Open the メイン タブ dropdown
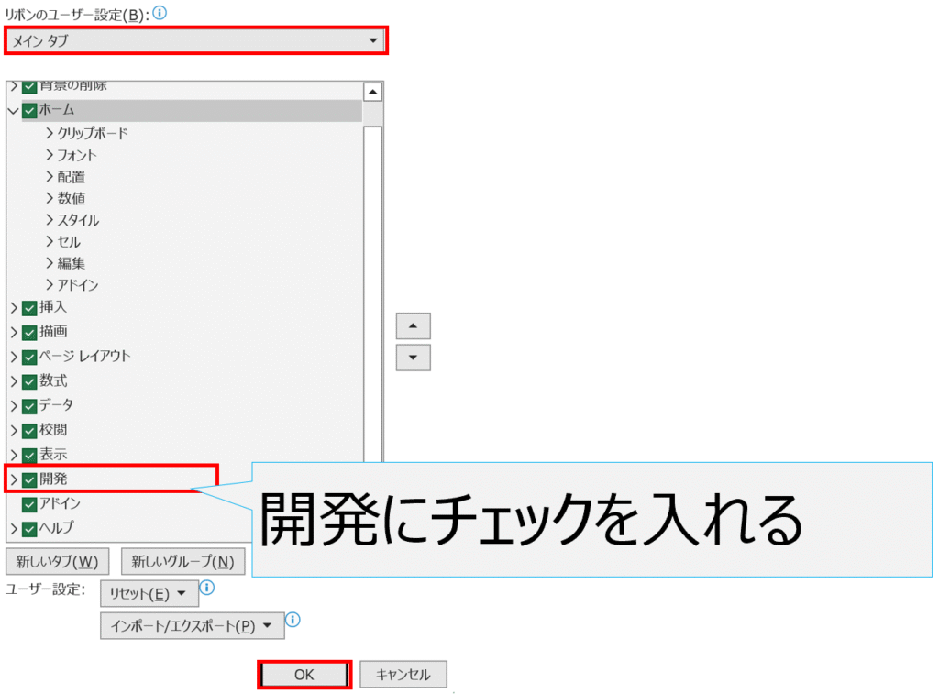The height and width of the screenshot is (694, 939). 196,40
